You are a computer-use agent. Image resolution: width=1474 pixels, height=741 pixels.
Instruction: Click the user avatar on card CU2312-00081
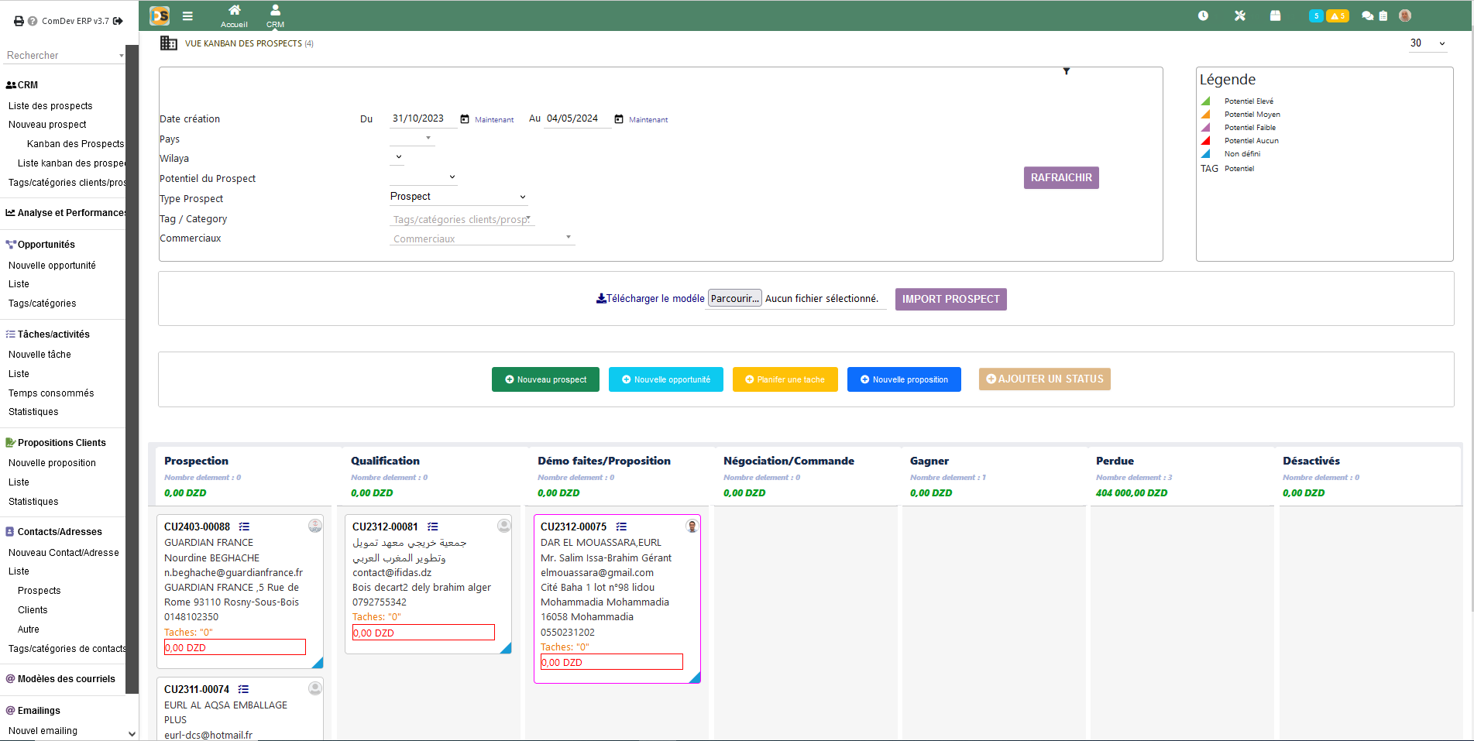[x=504, y=526]
